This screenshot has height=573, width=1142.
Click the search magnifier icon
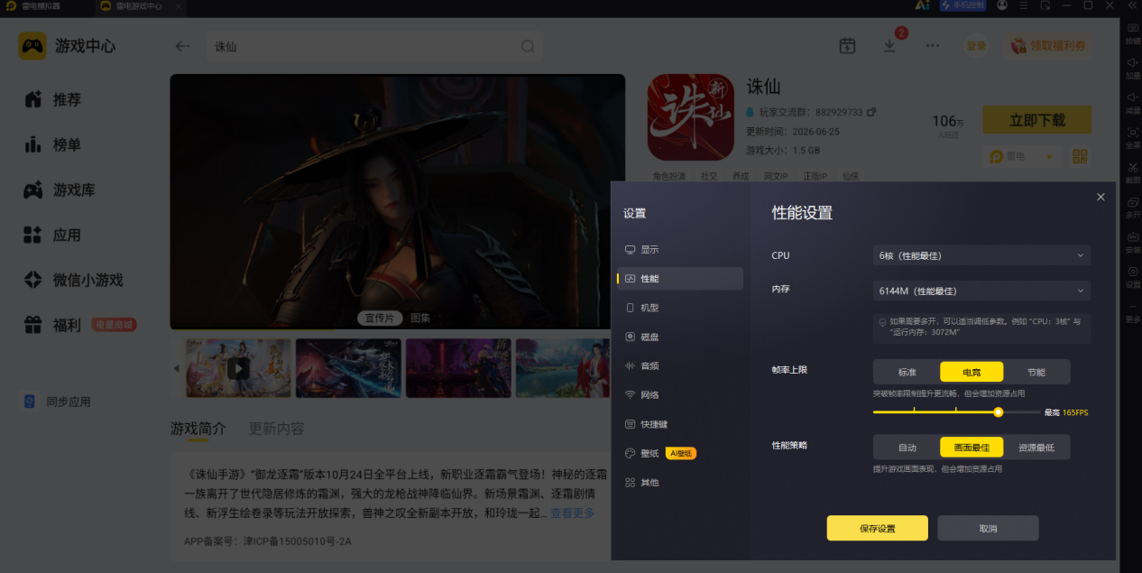528,46
